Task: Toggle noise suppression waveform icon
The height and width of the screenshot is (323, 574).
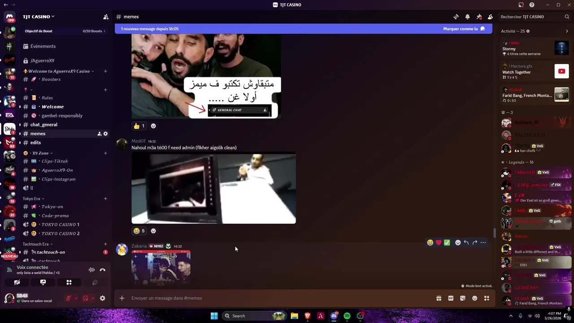Action: pos(91,270)
